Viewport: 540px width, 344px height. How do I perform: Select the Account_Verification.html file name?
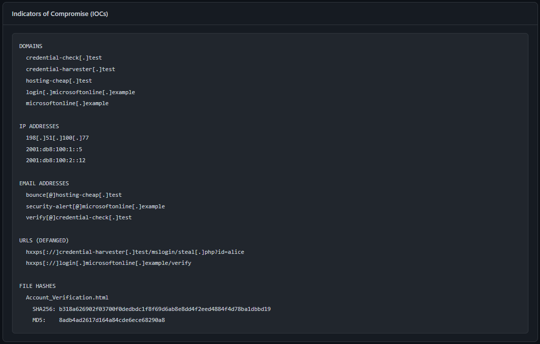pyautogui.click(x=67, y=297)
